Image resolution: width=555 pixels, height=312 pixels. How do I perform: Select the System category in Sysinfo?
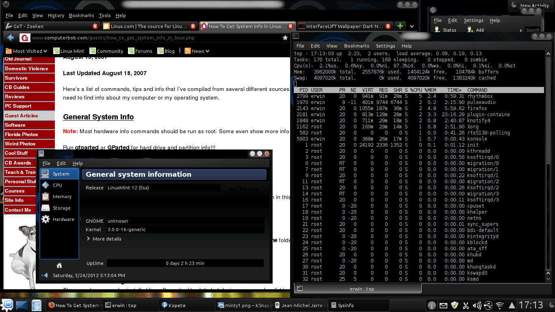[59, 174]
